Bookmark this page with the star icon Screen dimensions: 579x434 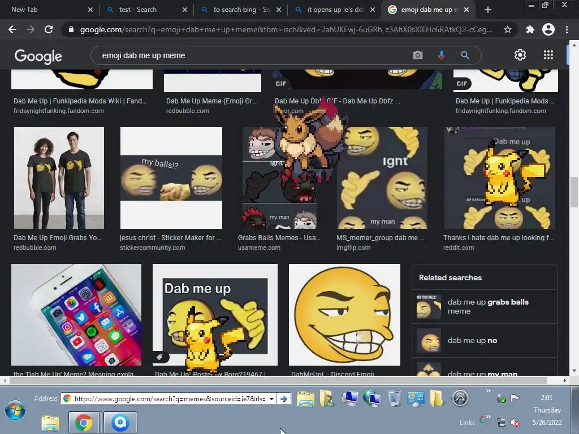508,29
